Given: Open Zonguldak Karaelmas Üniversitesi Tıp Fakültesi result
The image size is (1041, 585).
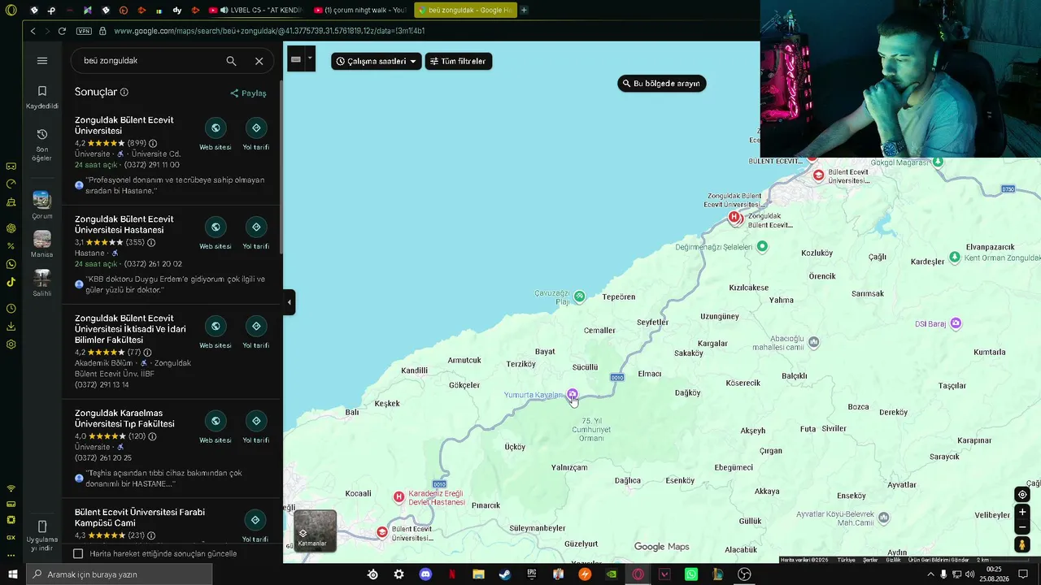Looking at the screenshot, I should (124, 418).
